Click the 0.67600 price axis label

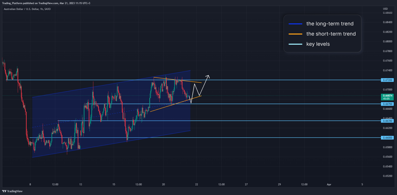[x=387, y=61]
